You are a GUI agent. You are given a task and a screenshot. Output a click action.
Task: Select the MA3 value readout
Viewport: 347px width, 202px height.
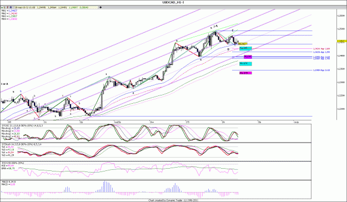(9, 16)
